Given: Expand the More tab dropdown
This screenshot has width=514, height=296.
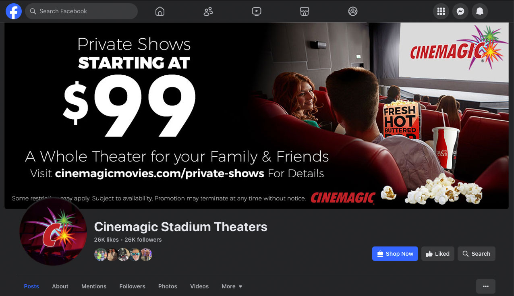Looking at the screenshot, I should click(x=232, y=286).
